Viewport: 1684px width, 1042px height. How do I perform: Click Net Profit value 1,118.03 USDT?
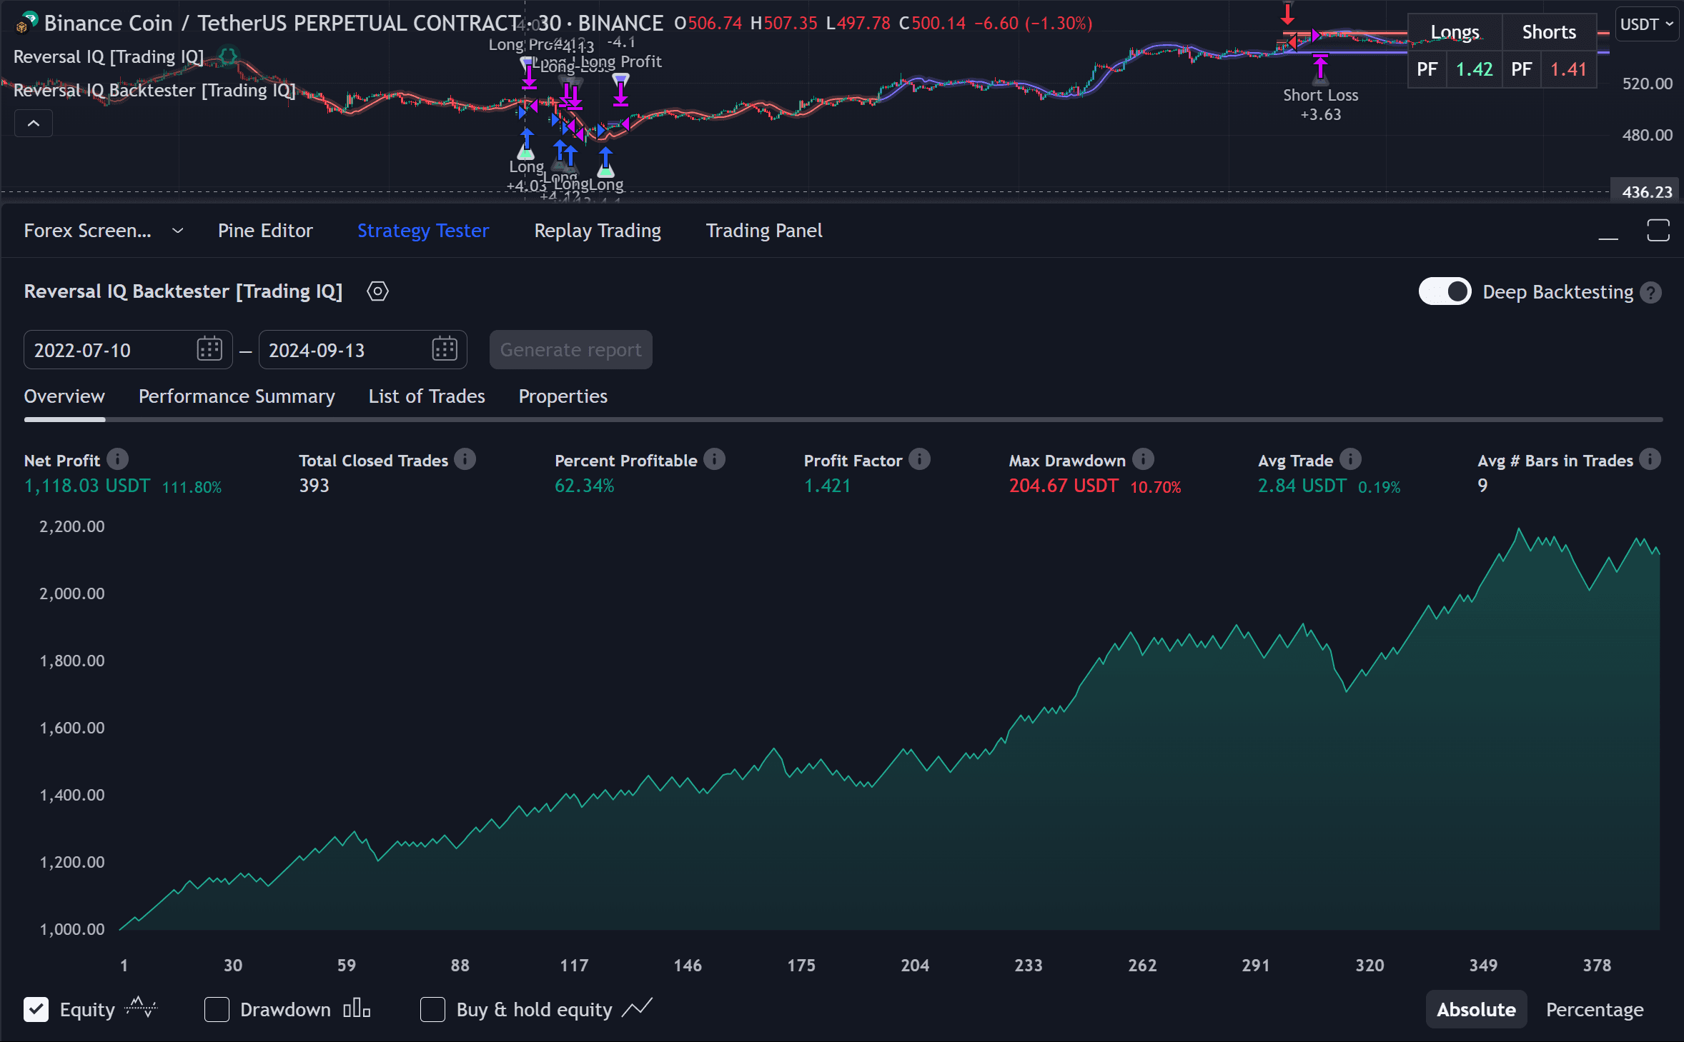pyautogui.click(x=87, y=486)
